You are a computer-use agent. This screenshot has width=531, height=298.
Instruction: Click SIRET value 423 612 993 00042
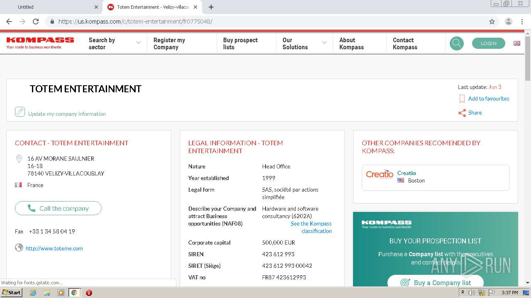(287, 266)
